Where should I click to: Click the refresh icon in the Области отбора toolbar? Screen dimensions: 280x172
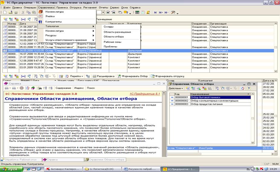(x=243, y=88)
